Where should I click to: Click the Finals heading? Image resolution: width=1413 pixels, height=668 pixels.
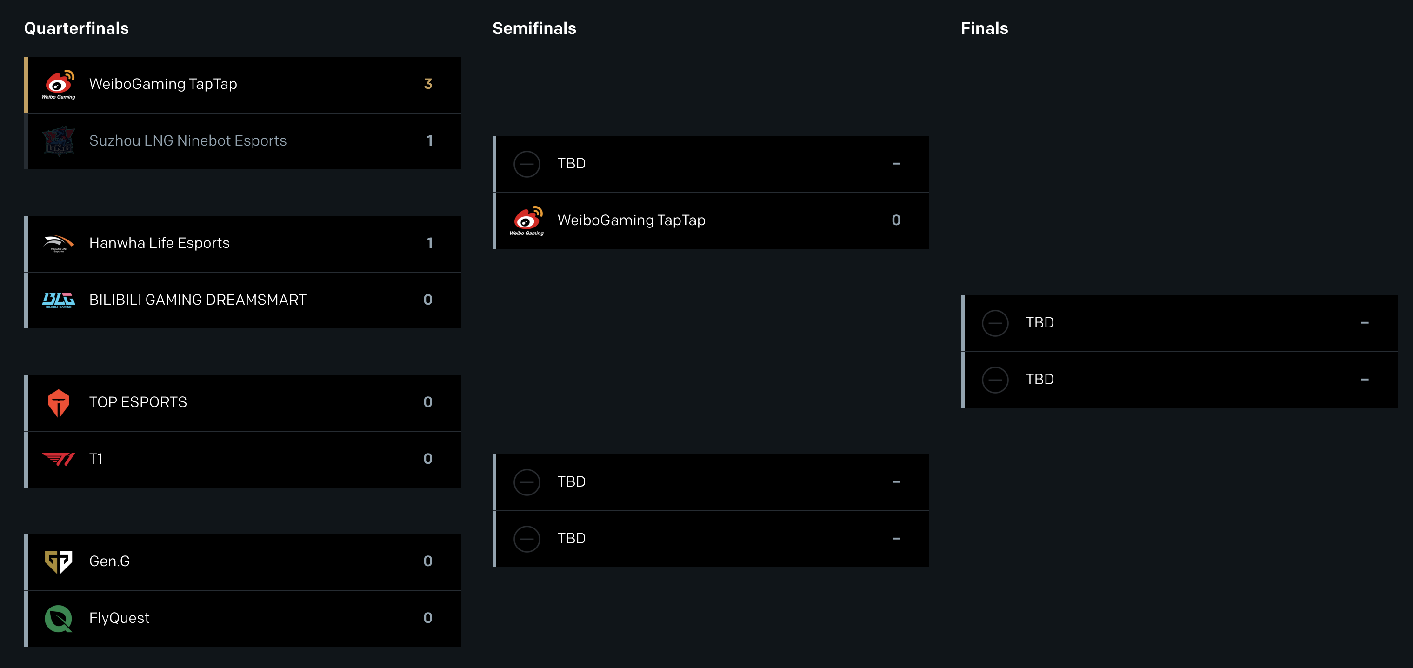tap(984, 28)
